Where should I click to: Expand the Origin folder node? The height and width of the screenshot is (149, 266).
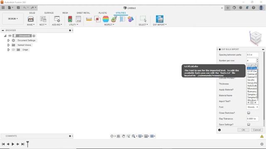click(8, 50)
